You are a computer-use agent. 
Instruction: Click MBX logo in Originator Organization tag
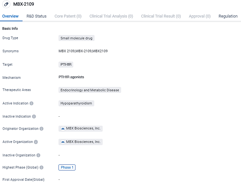click(63, 129)
